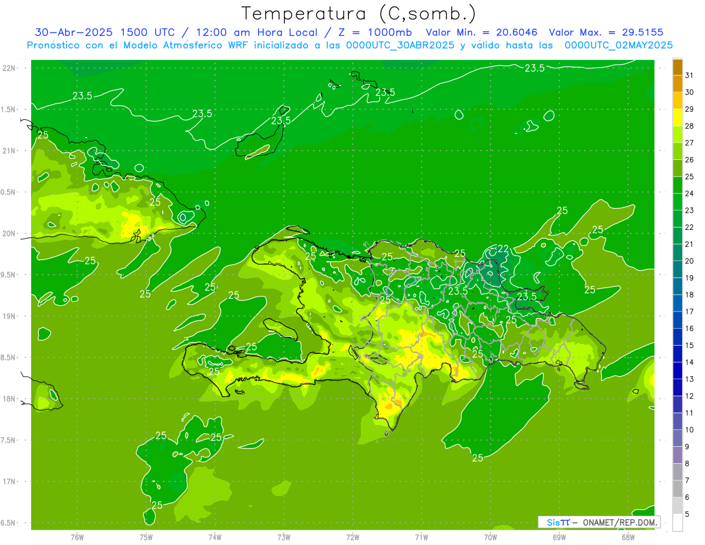
Task: Click the "Temperatura (C,somb.)" map title
Action: (x=360, y=14)
